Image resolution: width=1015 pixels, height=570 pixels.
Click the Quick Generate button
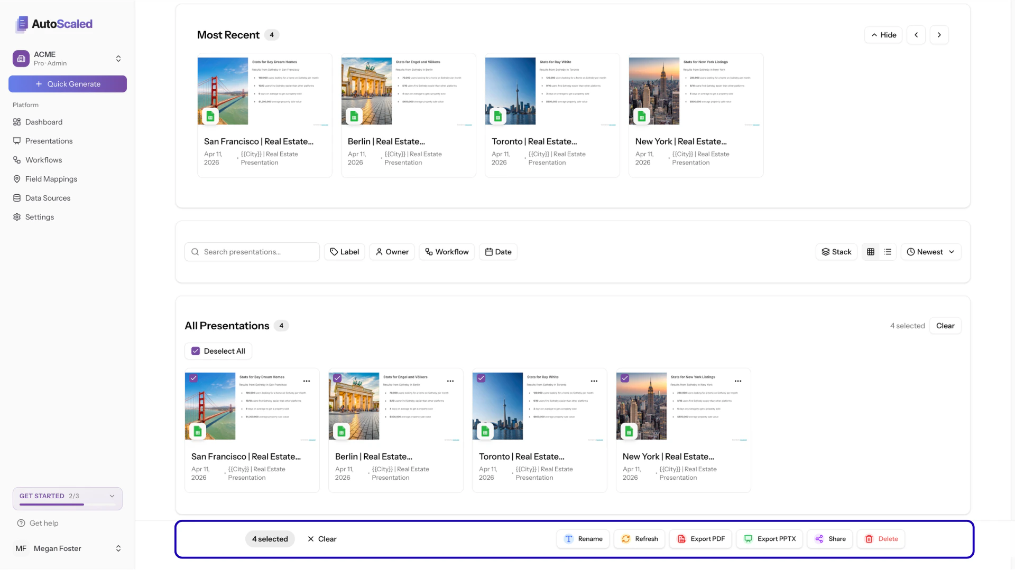coord(67,83)
